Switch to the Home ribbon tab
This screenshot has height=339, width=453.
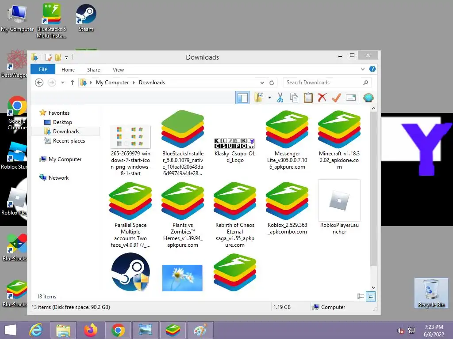[x=68, y=70]
